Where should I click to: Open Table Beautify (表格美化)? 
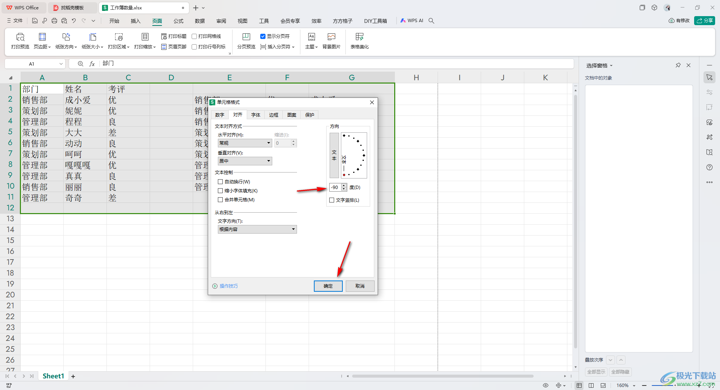pos(360,41)
